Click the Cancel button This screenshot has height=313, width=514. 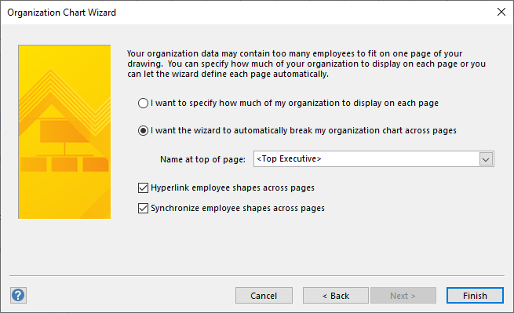(x=264, y=296)
